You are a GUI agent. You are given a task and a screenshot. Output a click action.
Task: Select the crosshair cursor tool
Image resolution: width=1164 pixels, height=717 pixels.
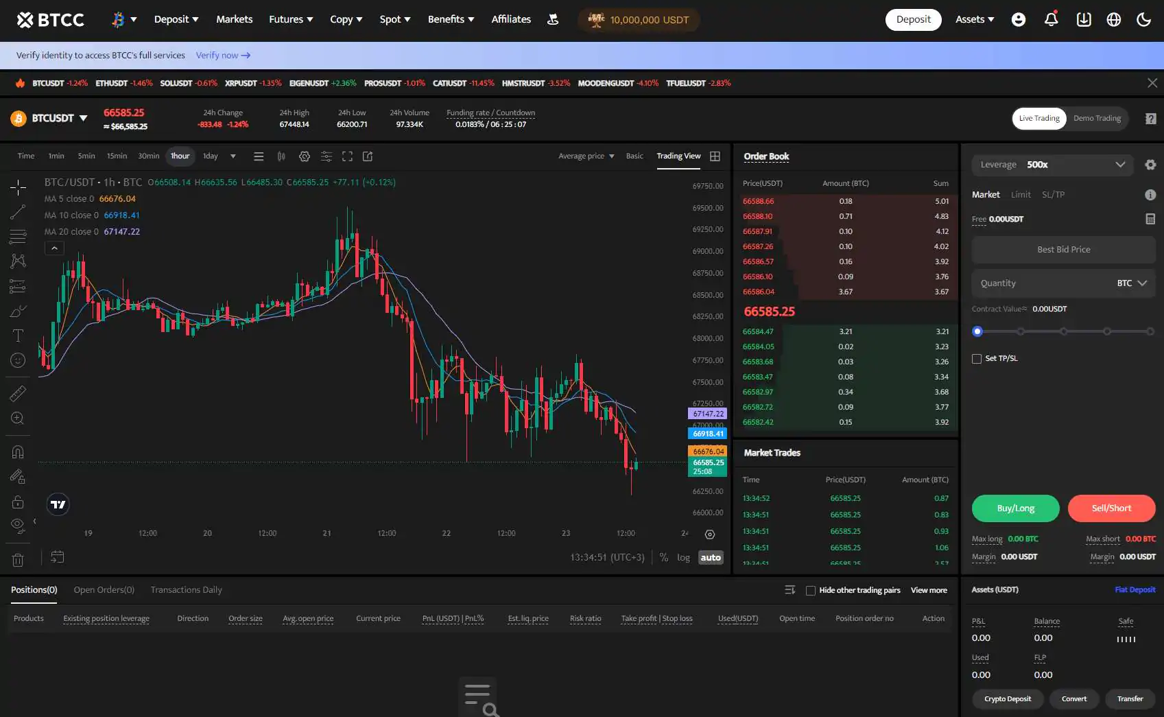click(18, 187)
